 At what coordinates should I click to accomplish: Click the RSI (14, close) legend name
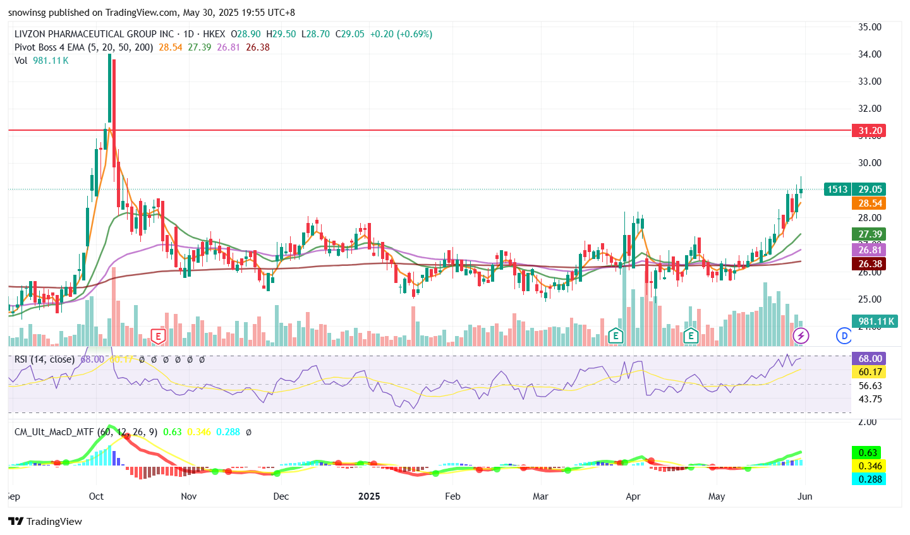point(44,359)
